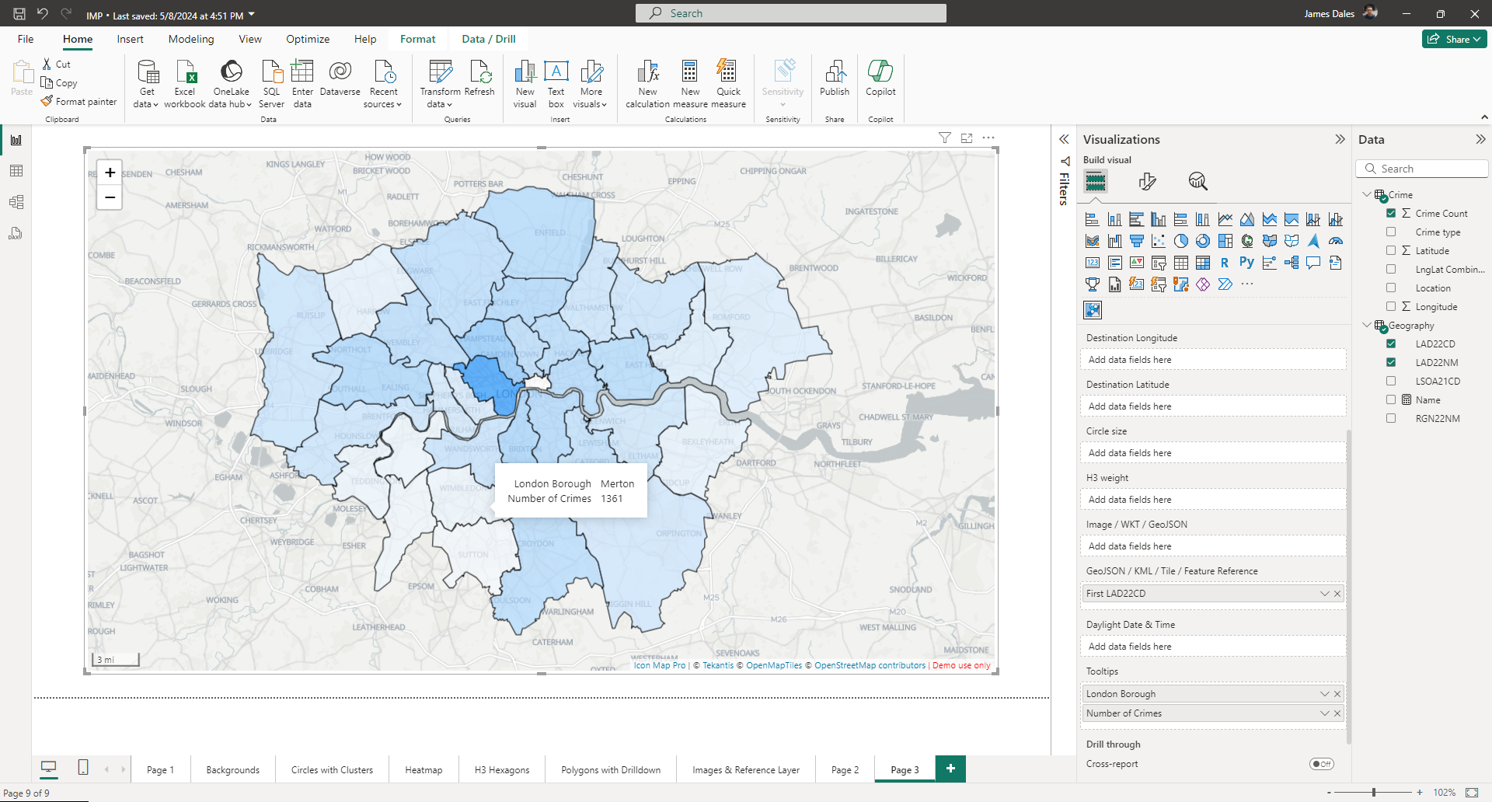Open the Format visual pane icon
The height and width of the screenshot is (802, 1492).
click(1148, 181)
